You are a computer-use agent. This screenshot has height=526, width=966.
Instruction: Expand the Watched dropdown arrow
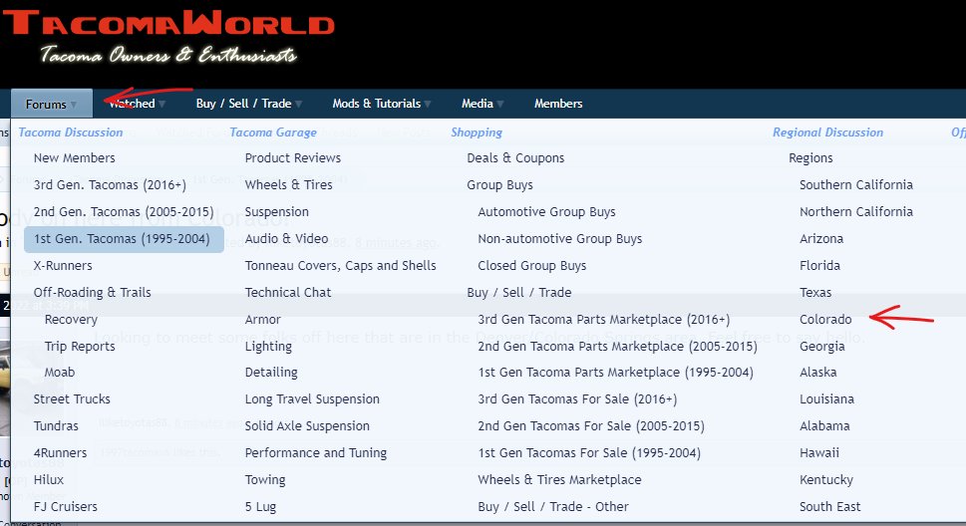coord(162,104)
